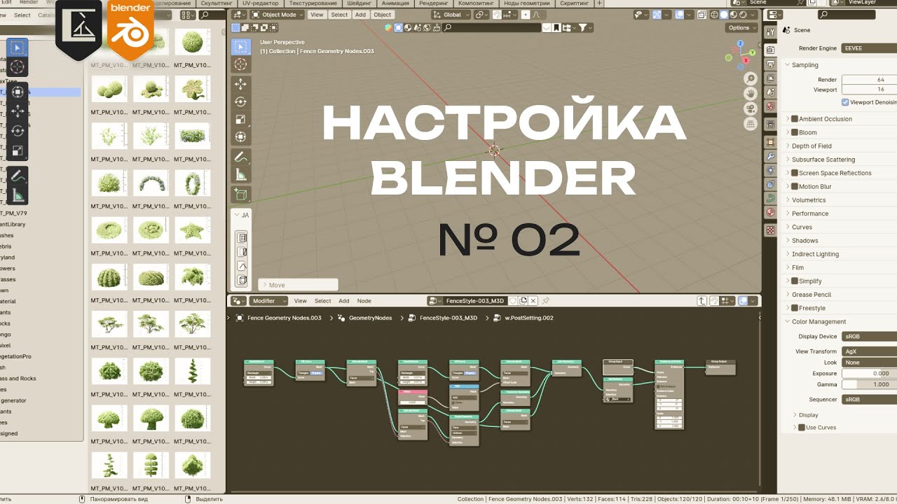The image size is (897, 504).
Task: Select the Select Box tool in viewport toolbar
Action: (x=240, y=48)
